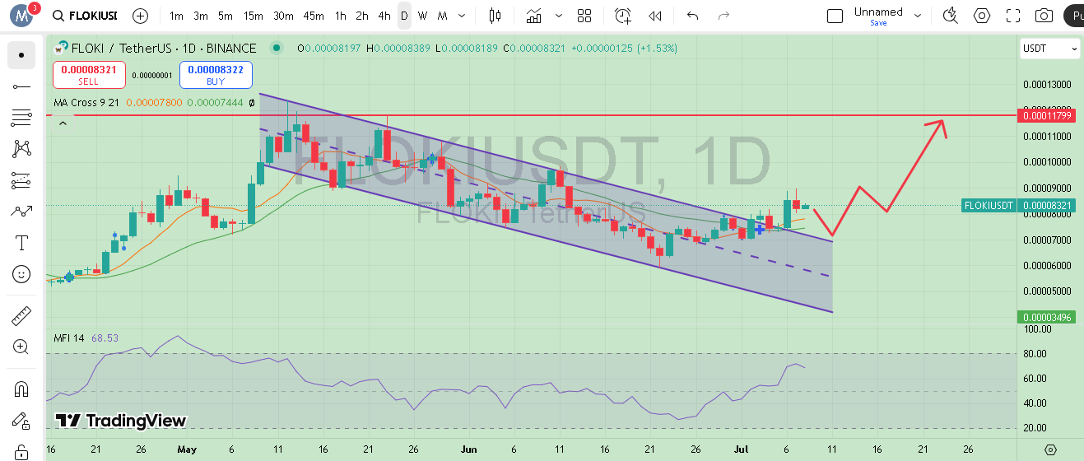Redo the chart action

pos(723,16)
